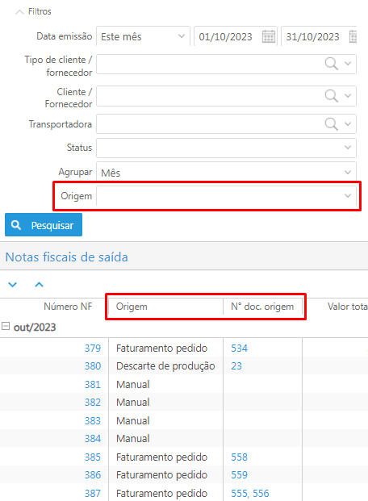Click search magnifier in Cliente / Fornecedor field
The image size is (368, 501).
click(331, 95)
